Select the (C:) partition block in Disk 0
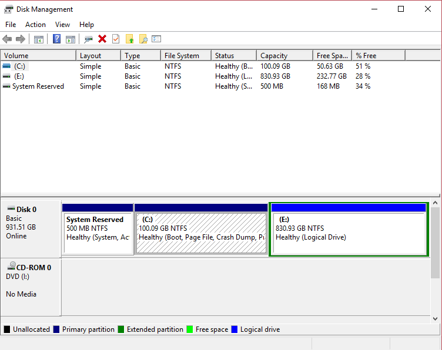Image resolution: width=442 pixels, height=350 pixels. click(x=201, y=229)
